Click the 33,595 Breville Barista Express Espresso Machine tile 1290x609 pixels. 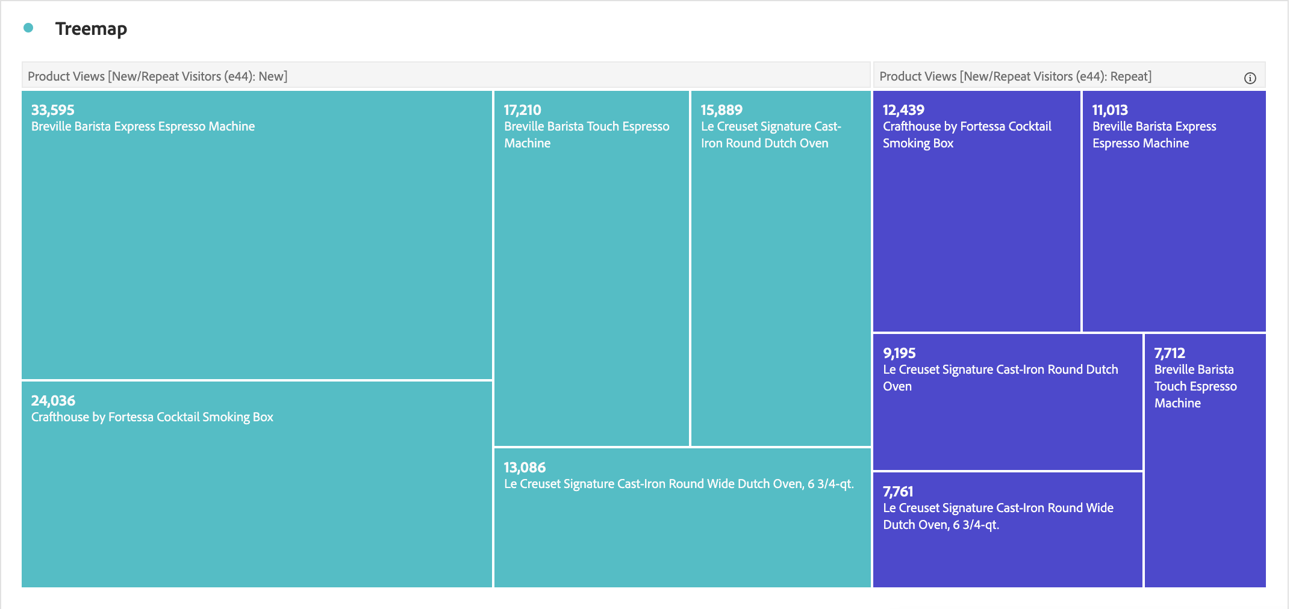(253, 235)
